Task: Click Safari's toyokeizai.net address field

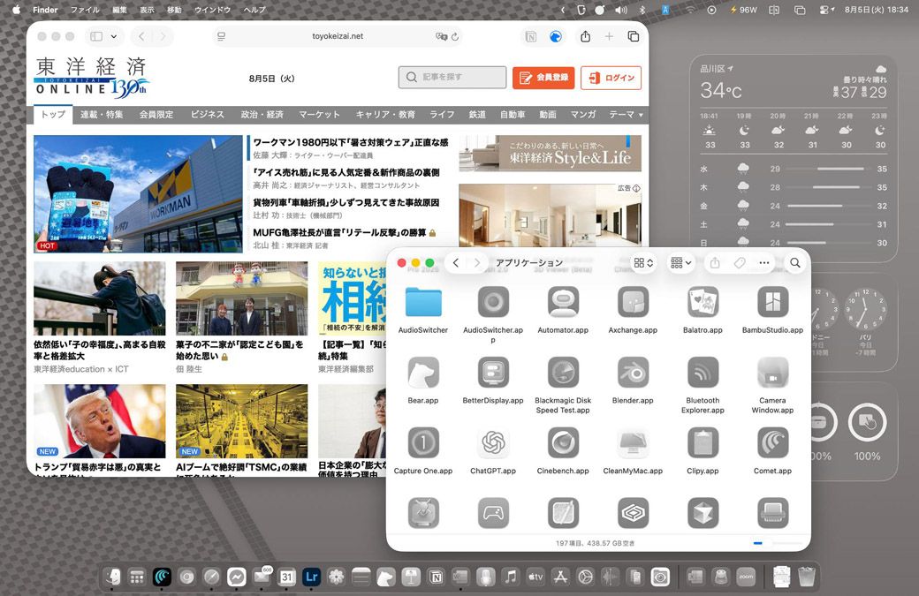Action: 338,36
